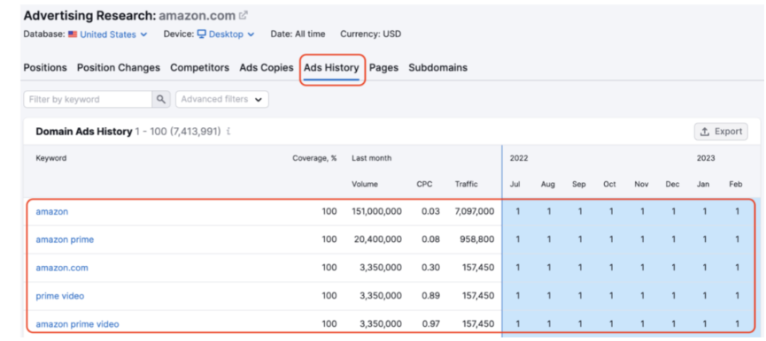The width and height of the screenshot is (766, 341).
Task: Open the Pages tab
Action: (383, 68)
